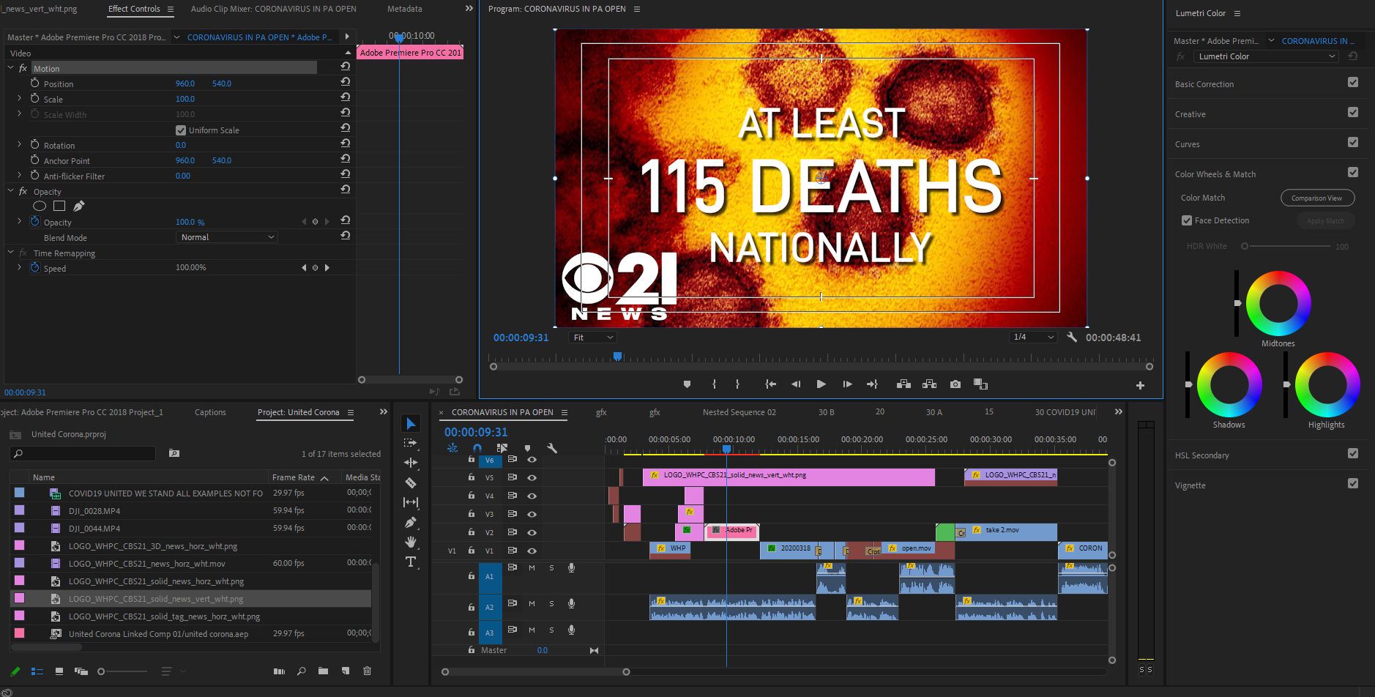Mark Out point in Program monitor
The width and height of the screenshot is (1375, 697).
click(737, 384)
